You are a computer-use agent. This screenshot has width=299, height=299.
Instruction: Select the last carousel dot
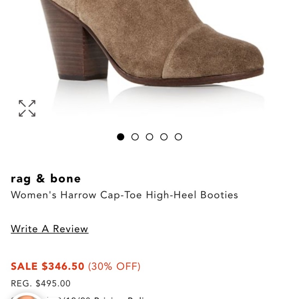(x=179, y=137)
